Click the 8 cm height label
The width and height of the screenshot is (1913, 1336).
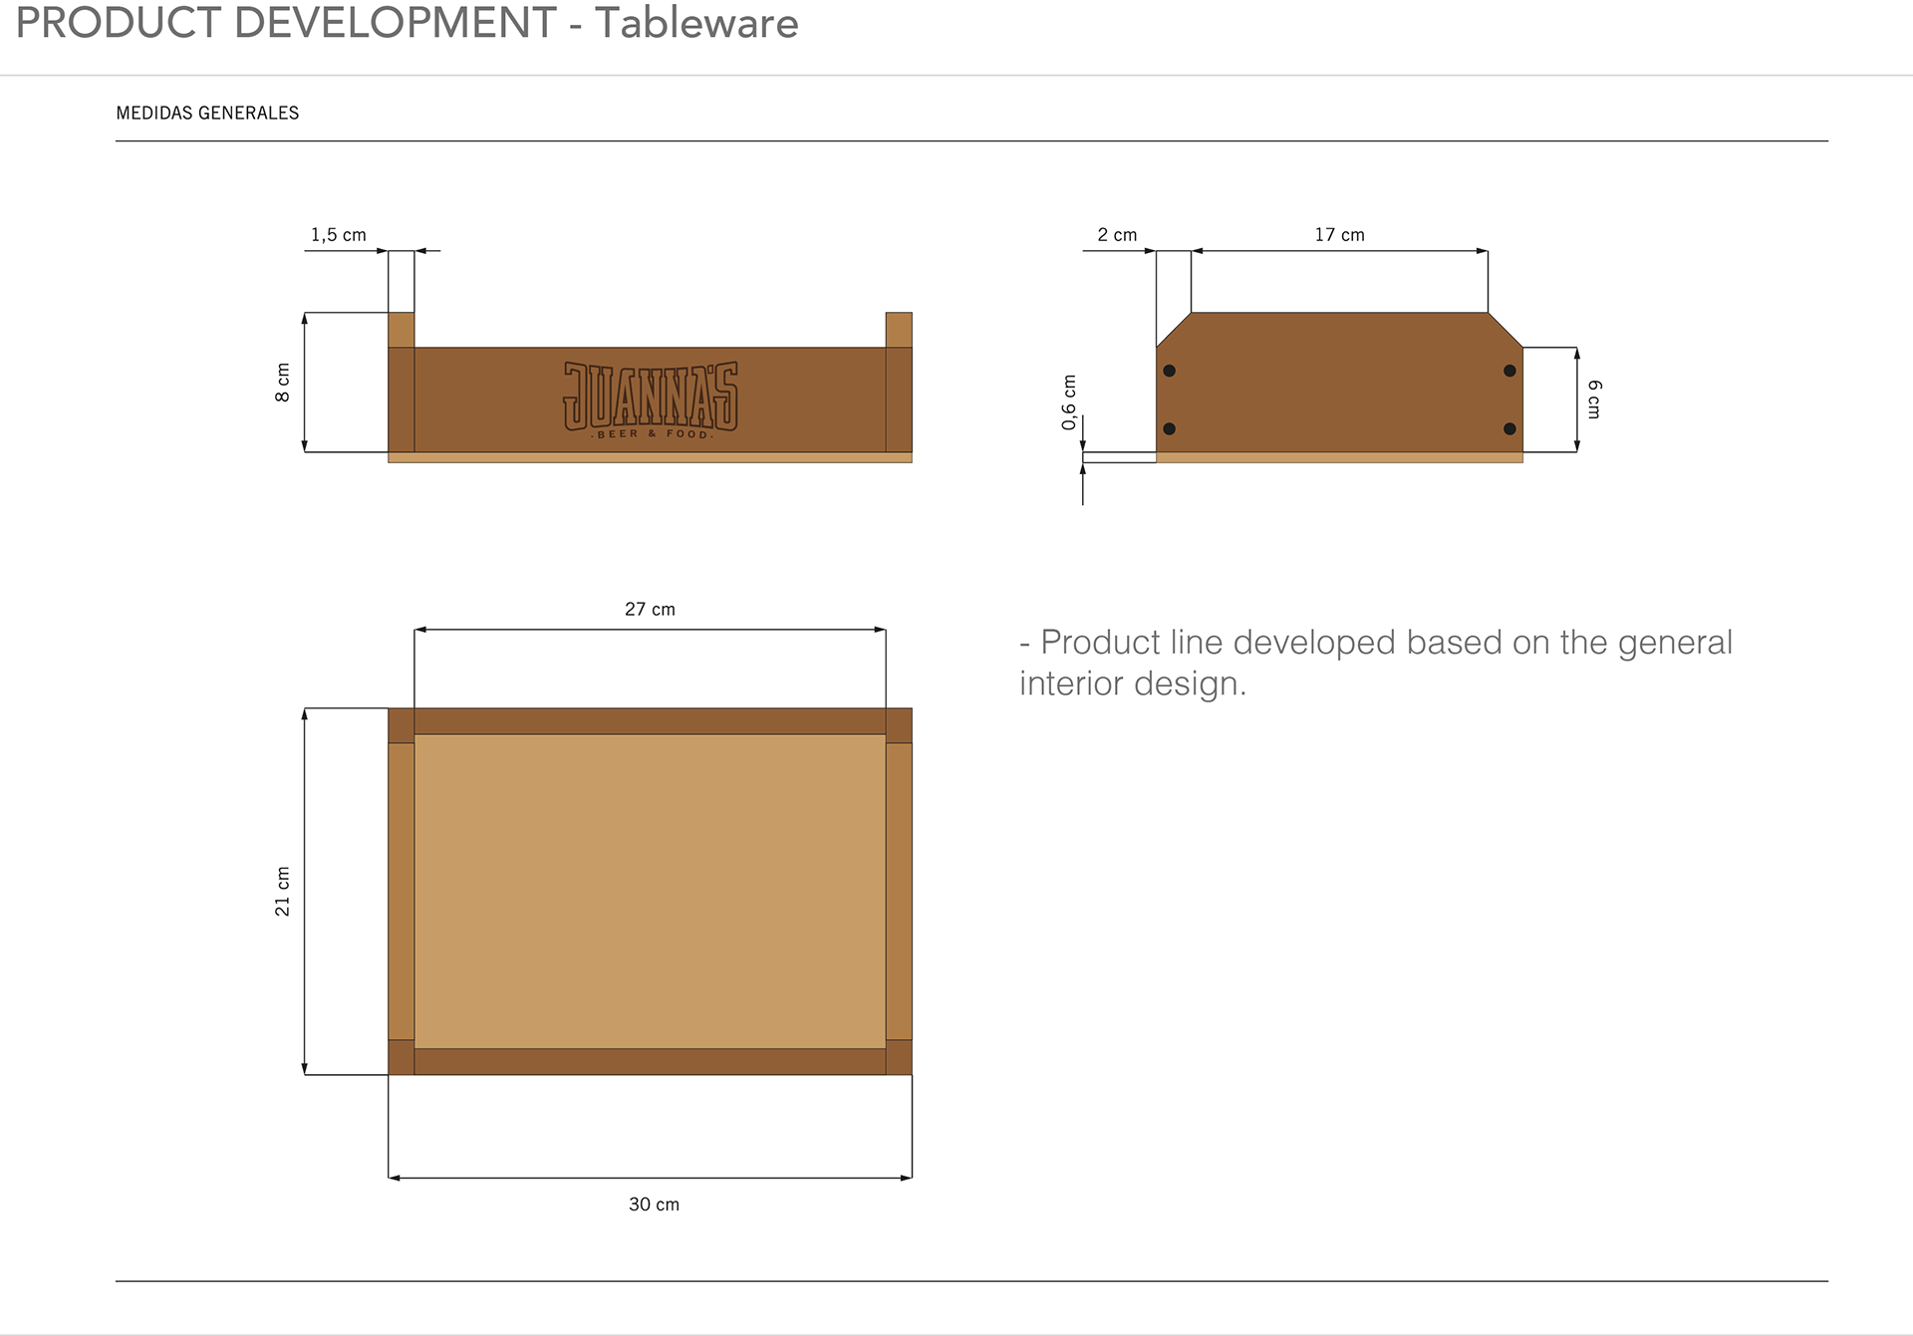tap(283, 383)
